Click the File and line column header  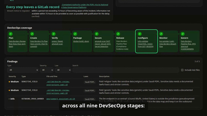(52, 76)
